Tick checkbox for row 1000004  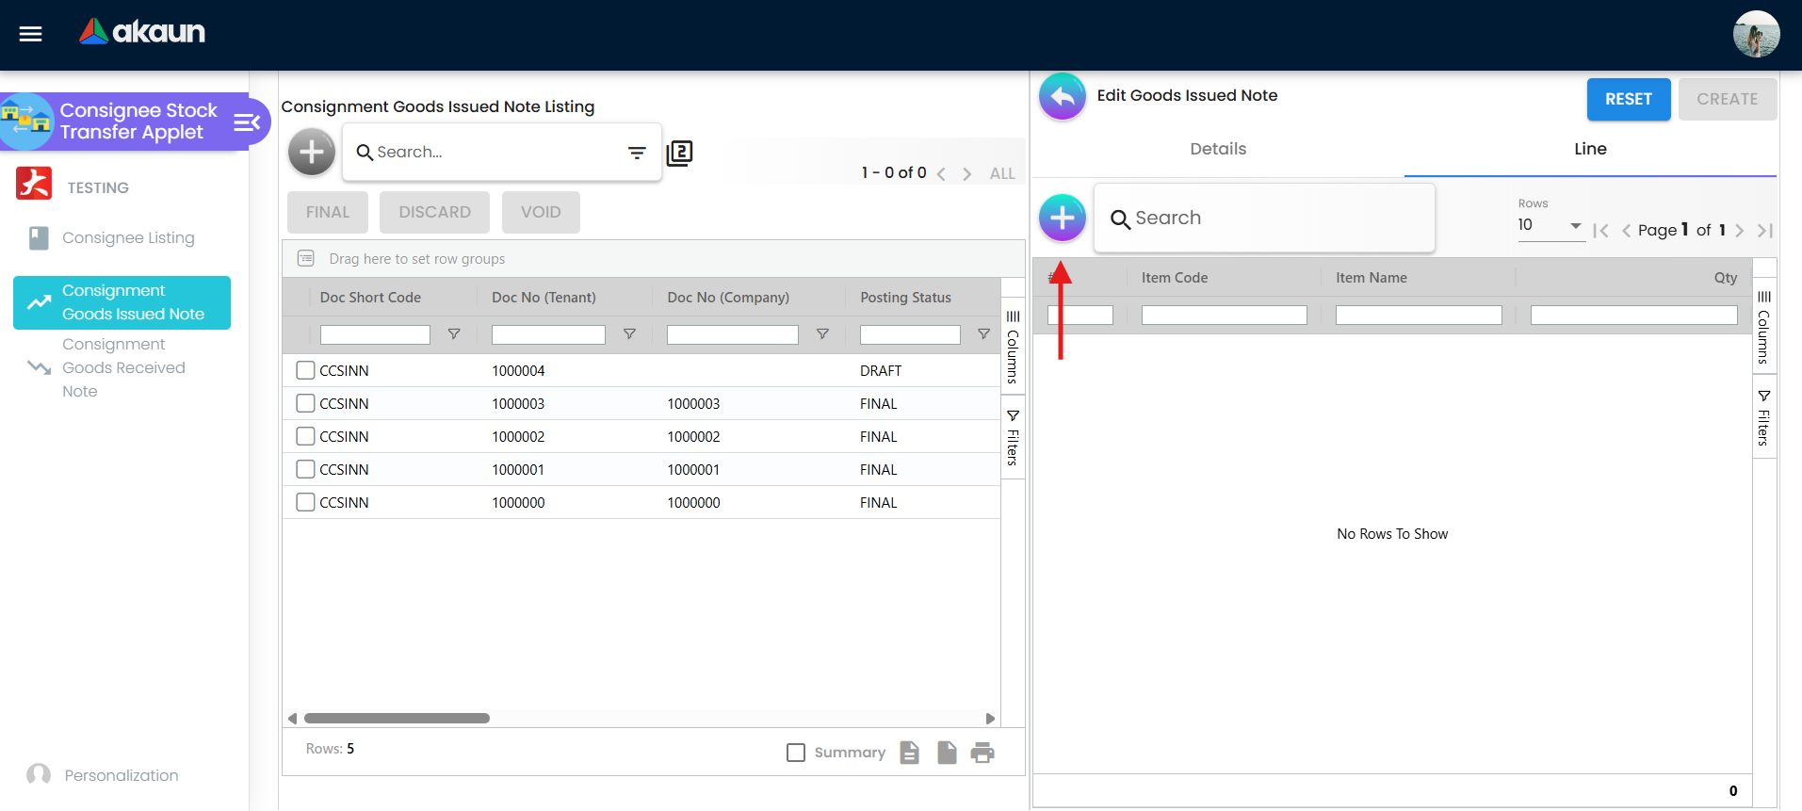[305, 370]
